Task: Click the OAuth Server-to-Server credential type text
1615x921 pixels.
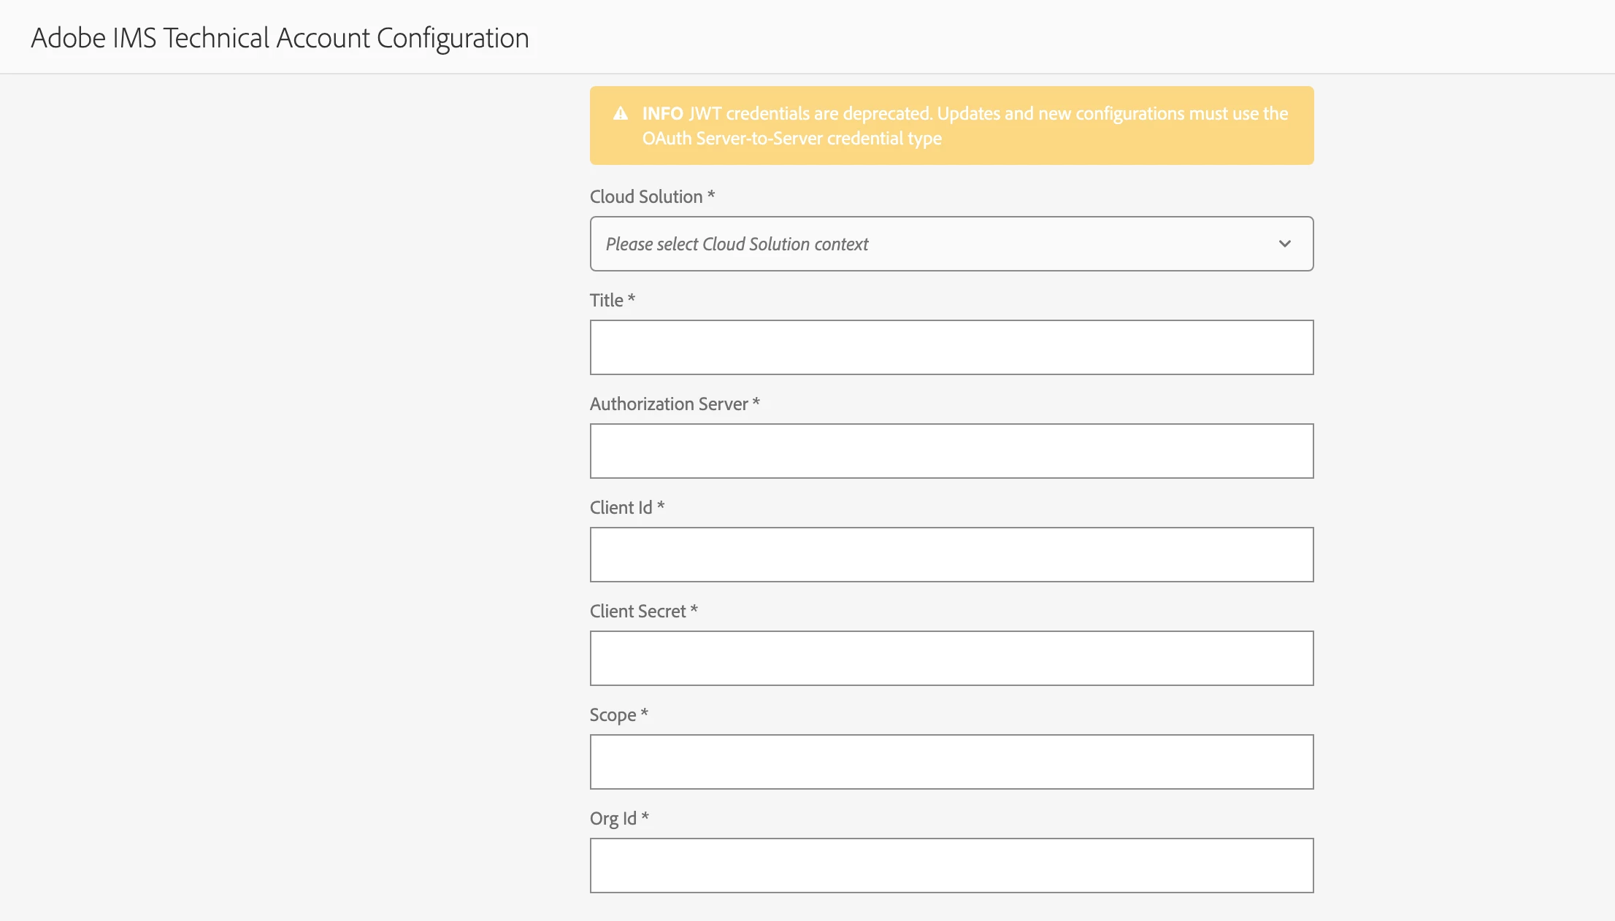Action: tap(791, 139)
